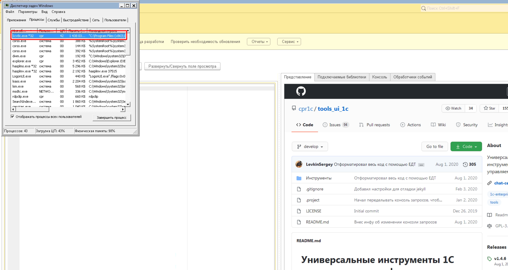Select the hasplms.exe *32 process row

[69, 66]
